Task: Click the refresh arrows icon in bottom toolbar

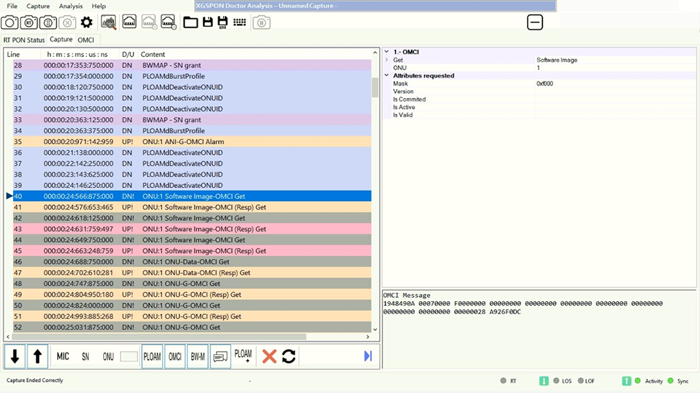Action: pos(289,356)
